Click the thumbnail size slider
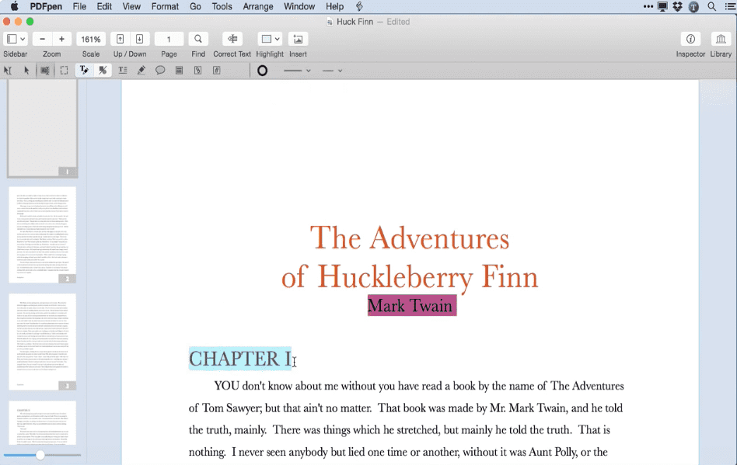The image size is (737, 465). pos(42,455)
